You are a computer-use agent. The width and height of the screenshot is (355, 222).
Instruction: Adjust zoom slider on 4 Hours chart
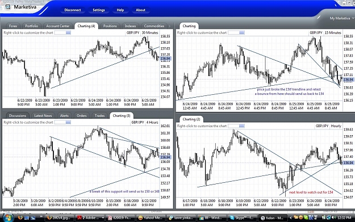tap(62, 123)
